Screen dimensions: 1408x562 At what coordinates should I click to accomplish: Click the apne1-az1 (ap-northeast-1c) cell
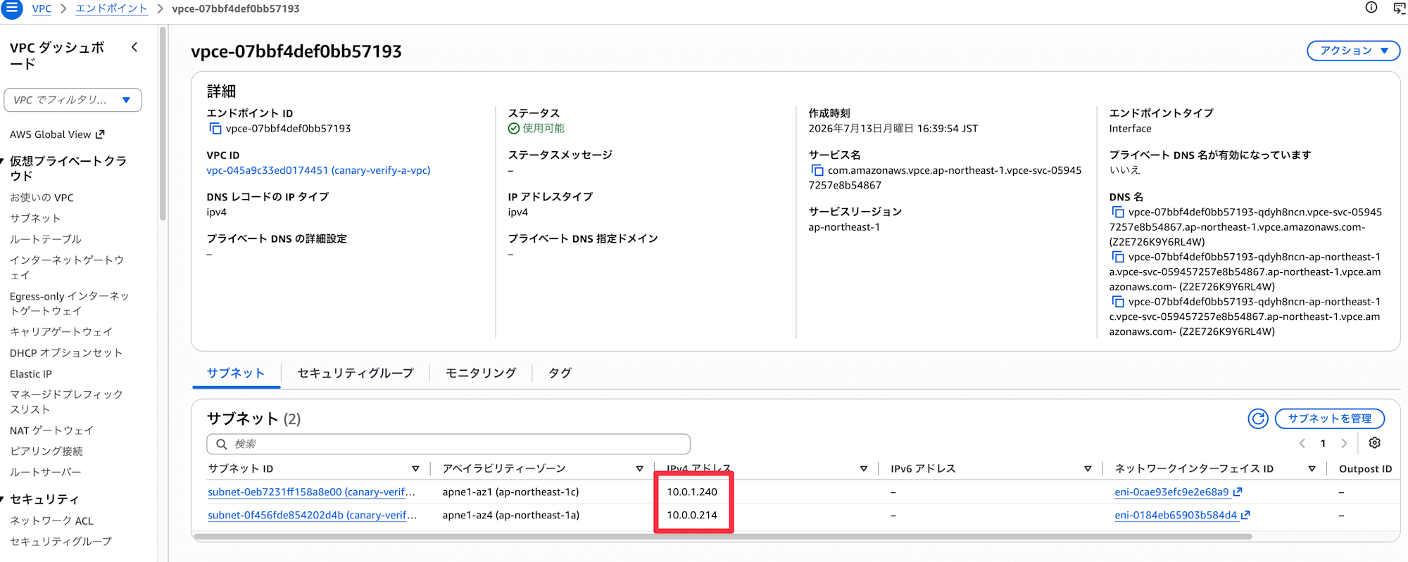(x=510, y=492)
